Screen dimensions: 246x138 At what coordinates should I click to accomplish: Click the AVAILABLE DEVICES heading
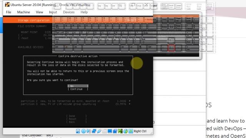pos(31,47)
